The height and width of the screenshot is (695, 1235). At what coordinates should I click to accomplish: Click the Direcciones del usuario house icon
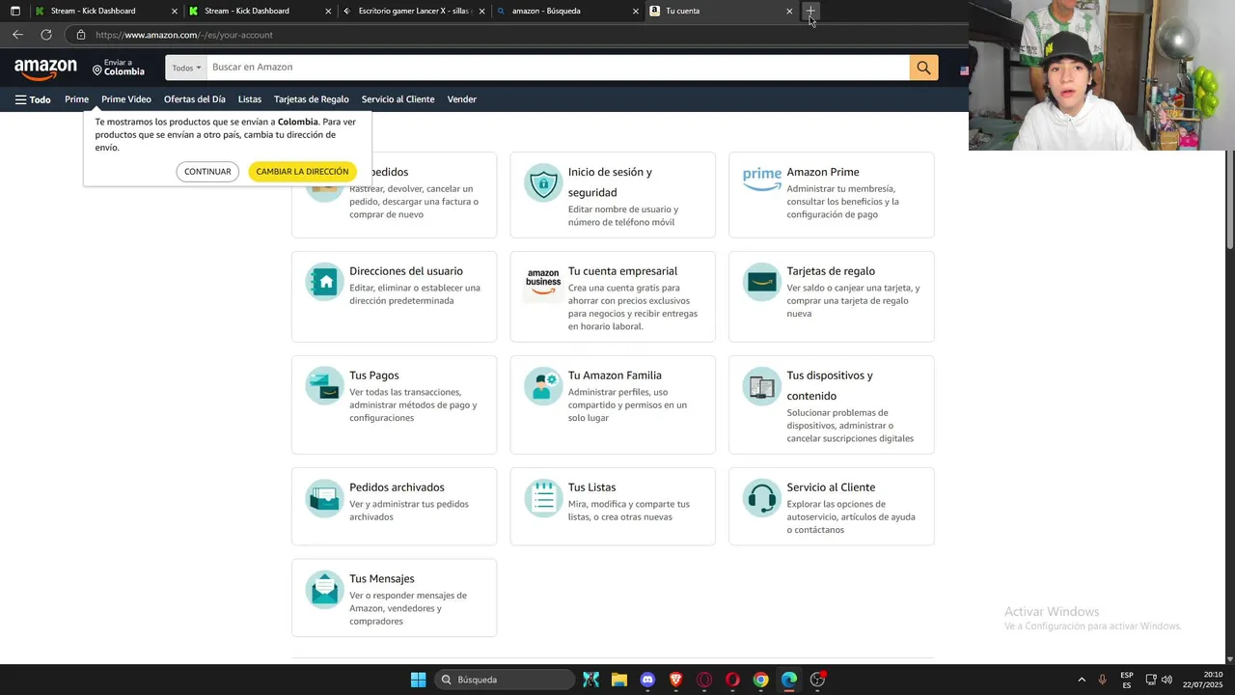click(x=325, y=282)
